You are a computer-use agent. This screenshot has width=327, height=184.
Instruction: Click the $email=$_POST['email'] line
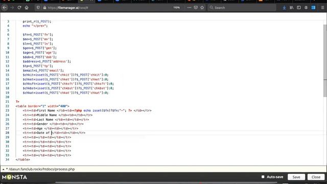(43, 71)
